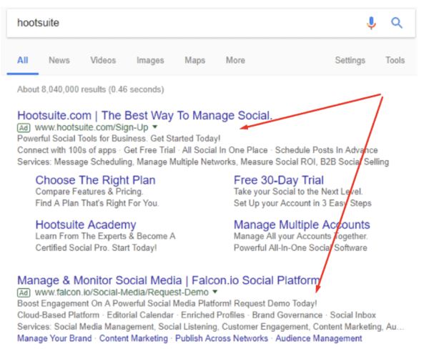Open the search Tools options

[395, 60]
